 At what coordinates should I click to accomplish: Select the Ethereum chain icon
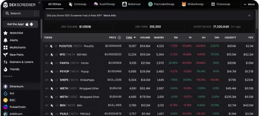pos(5,86)
